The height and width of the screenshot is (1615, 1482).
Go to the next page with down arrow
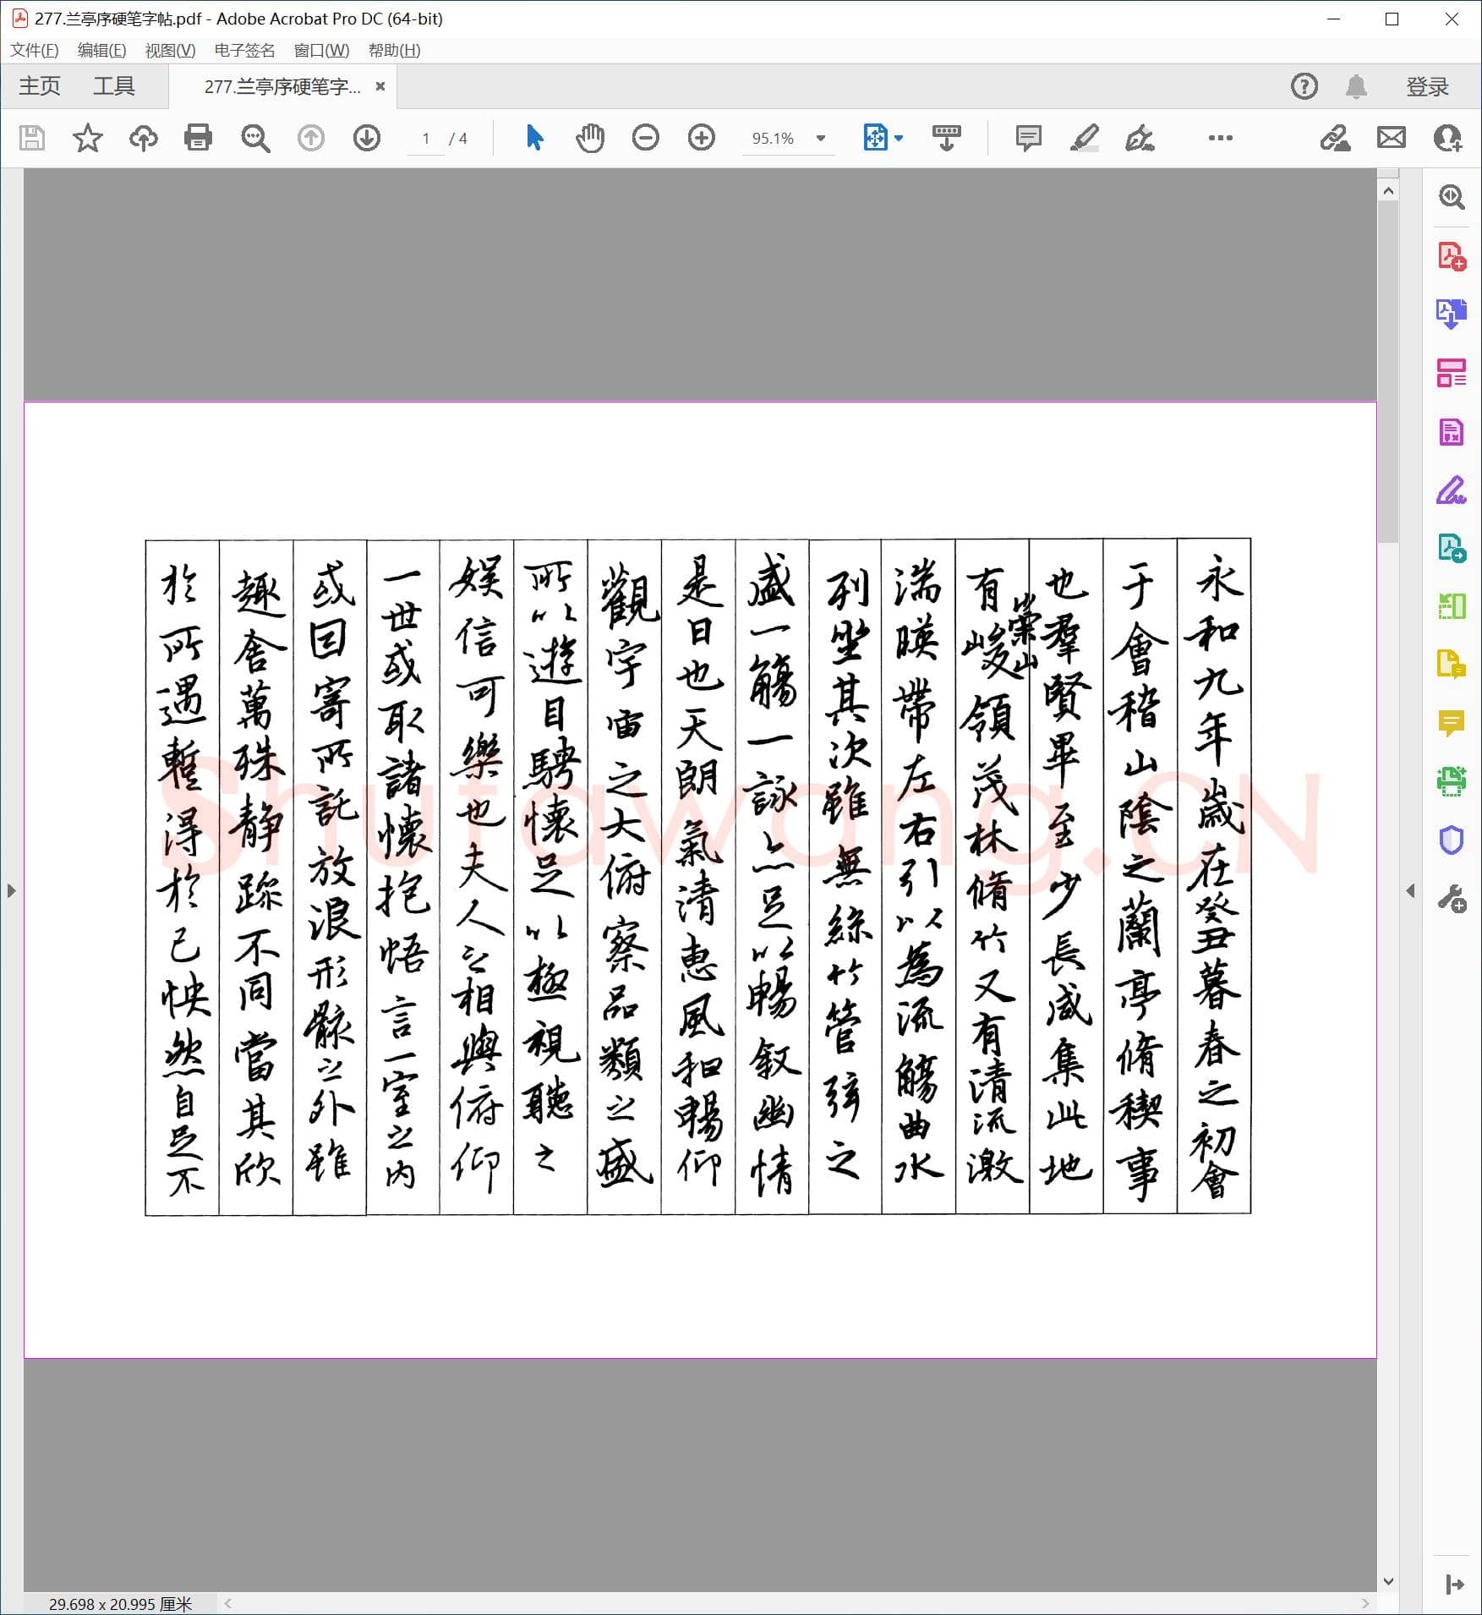tap(366, 138)
